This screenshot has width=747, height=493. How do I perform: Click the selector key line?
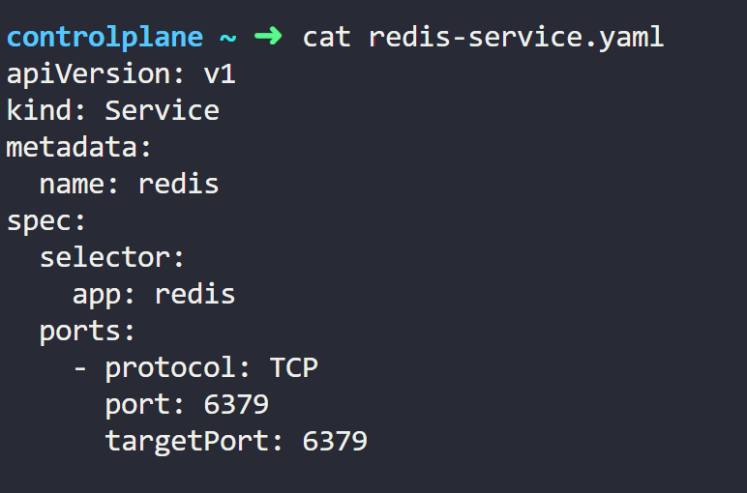[x=111, y=257]
